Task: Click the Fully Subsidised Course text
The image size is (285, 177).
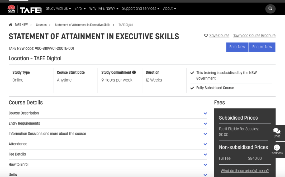Action: [x=215, y=88]
